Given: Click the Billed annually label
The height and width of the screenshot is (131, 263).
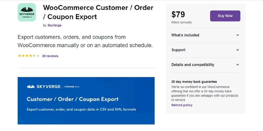Looking at the screenshot, I should (182, 22).
